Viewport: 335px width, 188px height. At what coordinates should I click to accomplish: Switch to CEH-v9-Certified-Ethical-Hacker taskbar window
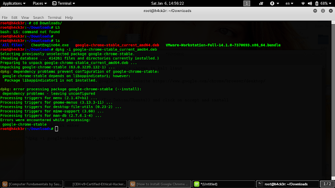coord(96,184)
